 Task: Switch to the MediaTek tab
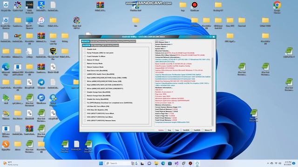click(x=85, y=41)
